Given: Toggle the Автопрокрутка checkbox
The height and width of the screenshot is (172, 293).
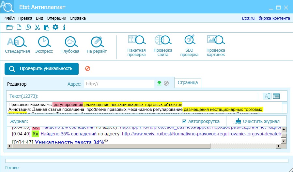Looking at the screenshot, I should (x=184, y=121).
